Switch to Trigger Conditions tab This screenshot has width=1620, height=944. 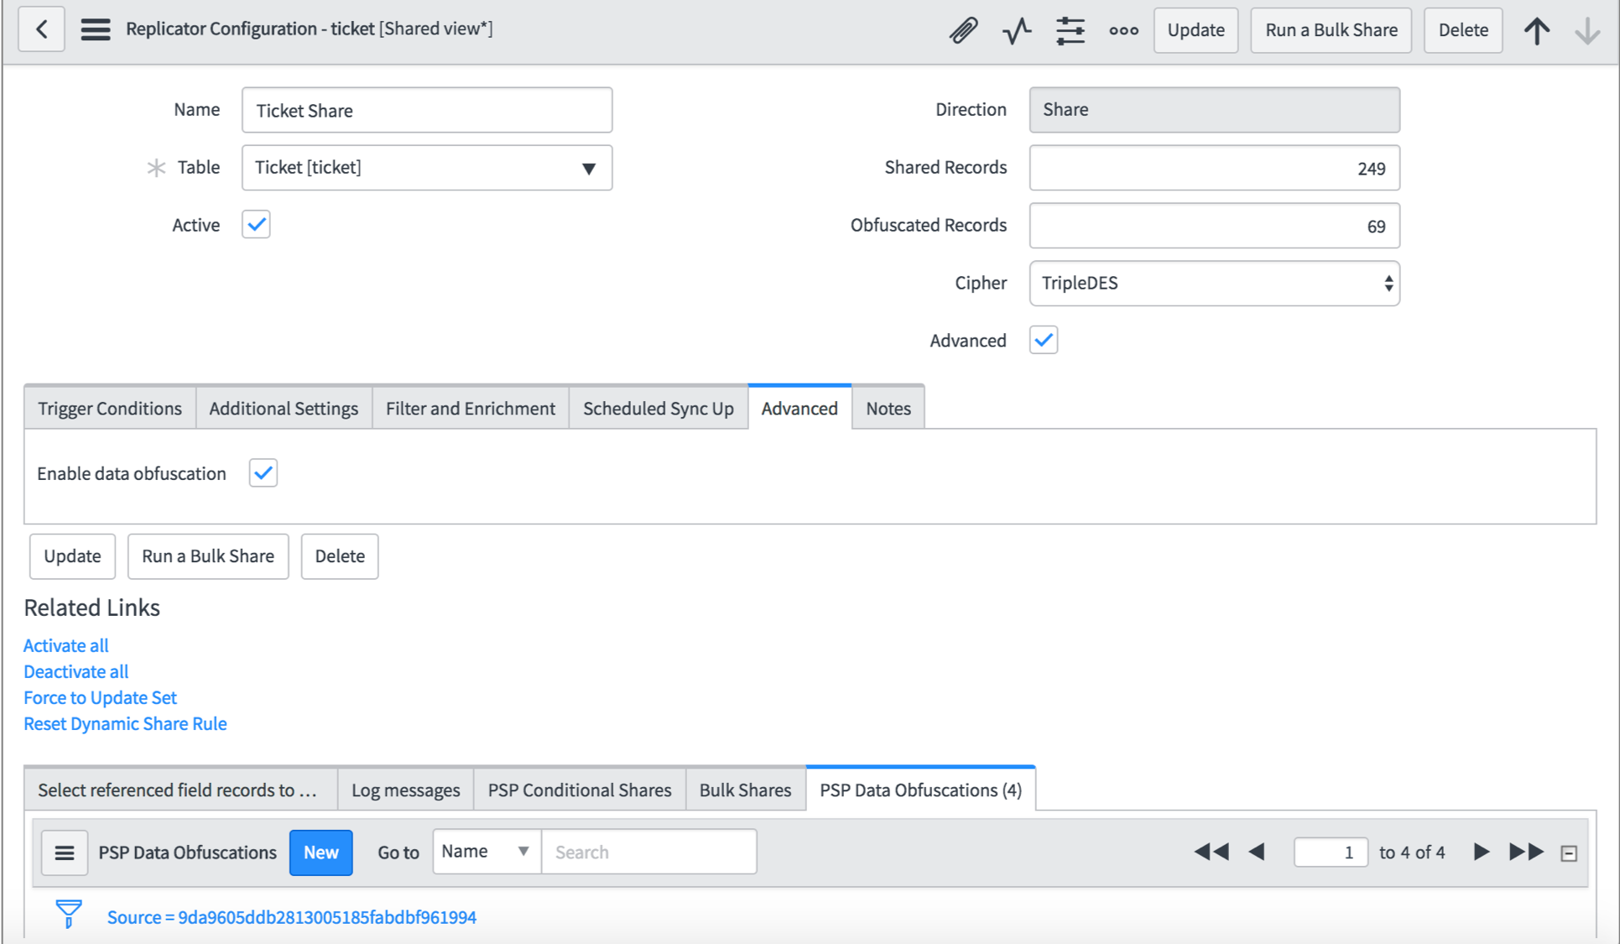pyautogui.click(x=110, y=408)
